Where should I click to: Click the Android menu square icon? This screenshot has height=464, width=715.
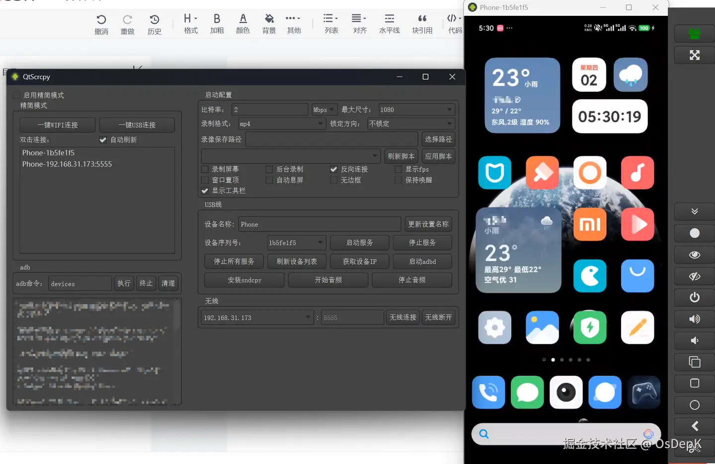695,383
